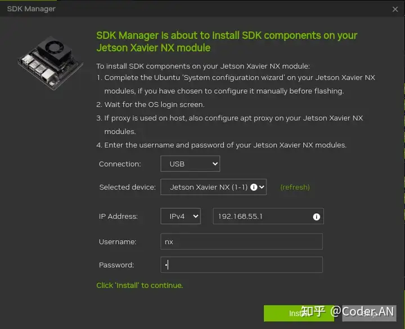Click the green heading about installing SDK components

click(x=227, y=42)
